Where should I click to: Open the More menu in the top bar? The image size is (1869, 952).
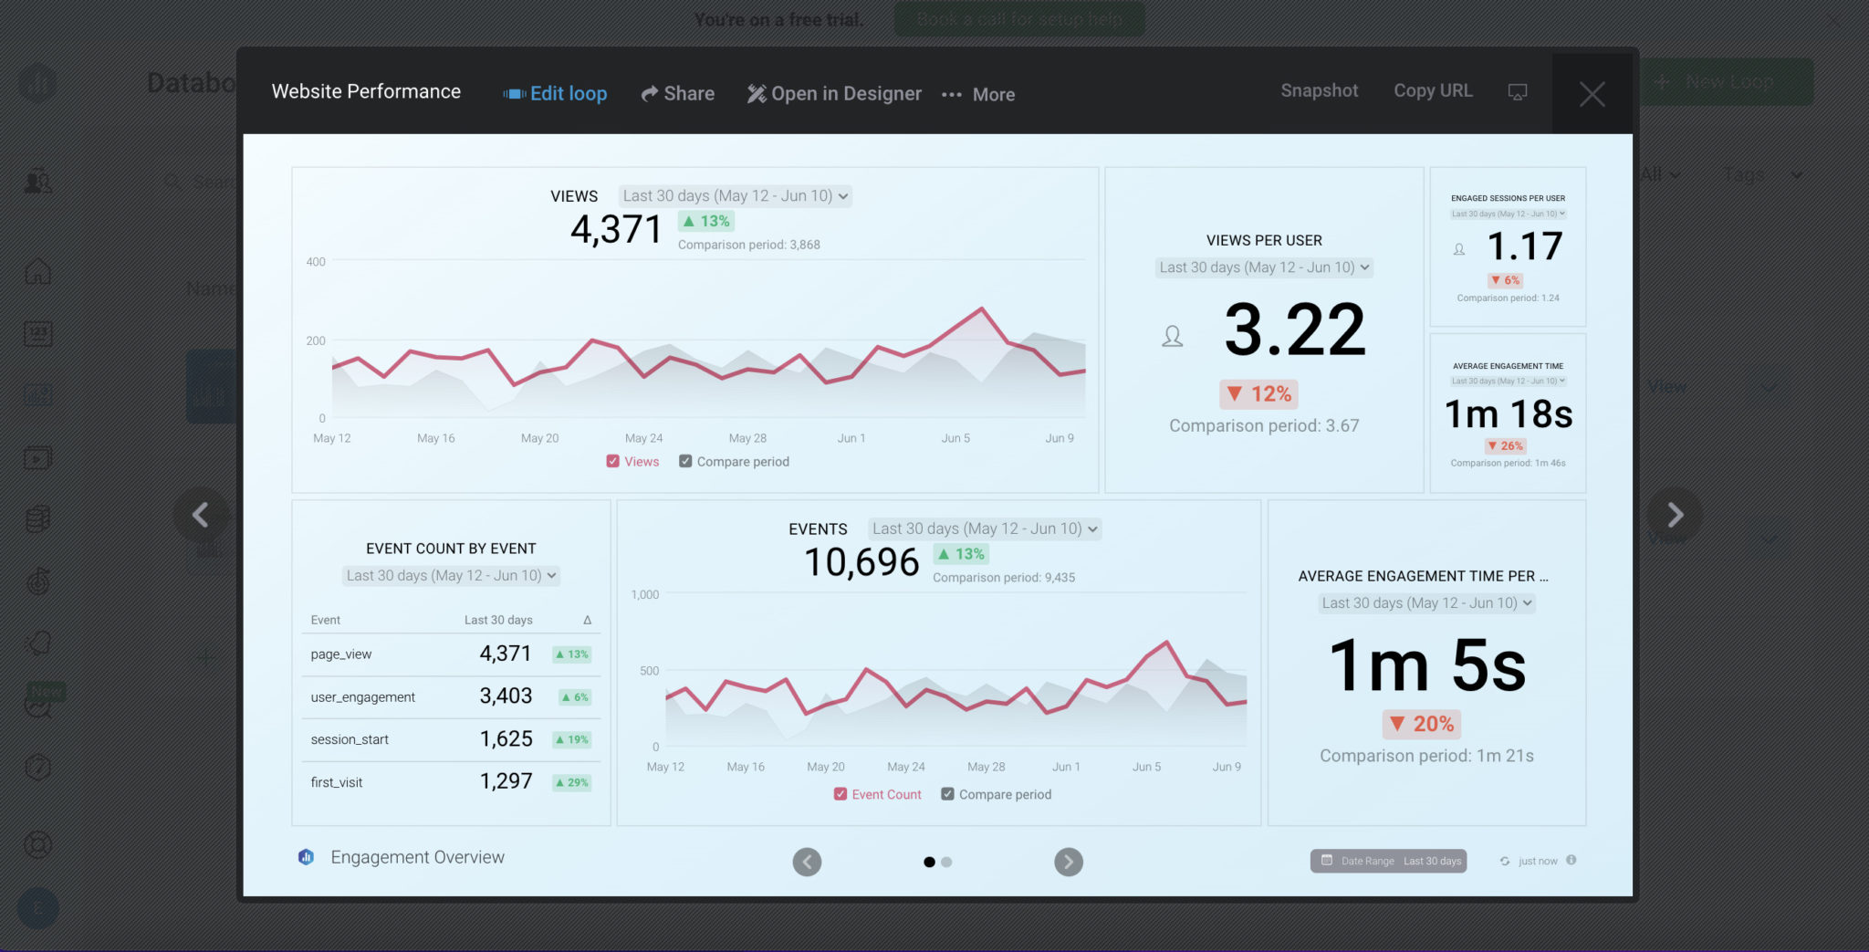978,94
